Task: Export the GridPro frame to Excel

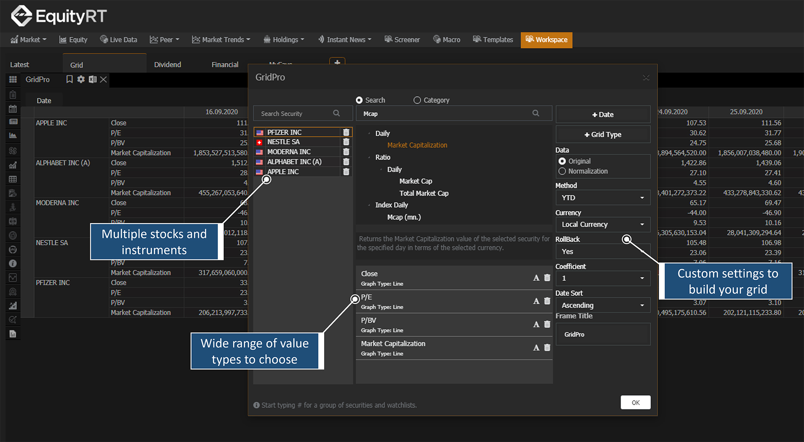Action: [93, 79]
